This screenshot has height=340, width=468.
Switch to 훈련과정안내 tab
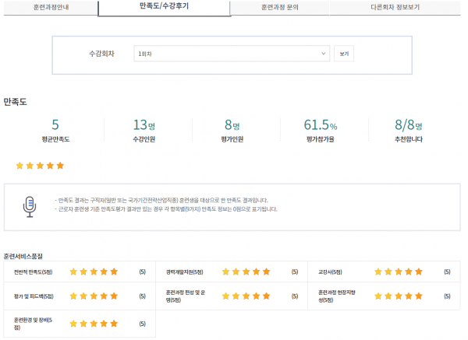(51, 8)
